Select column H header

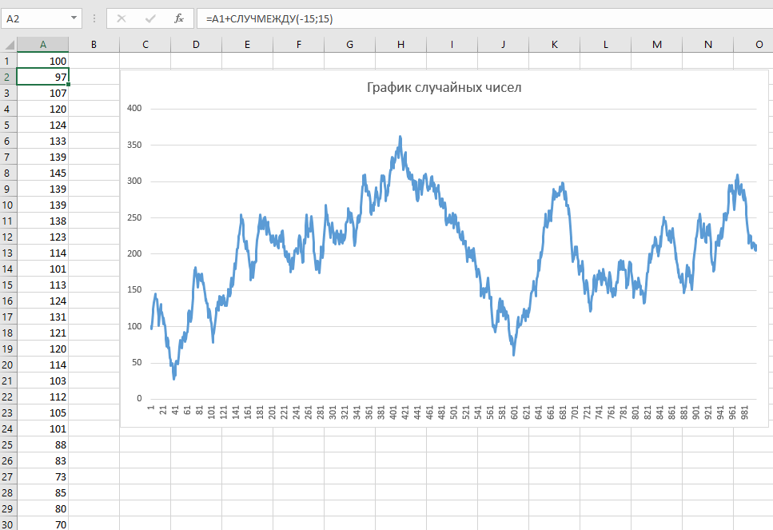400,45
